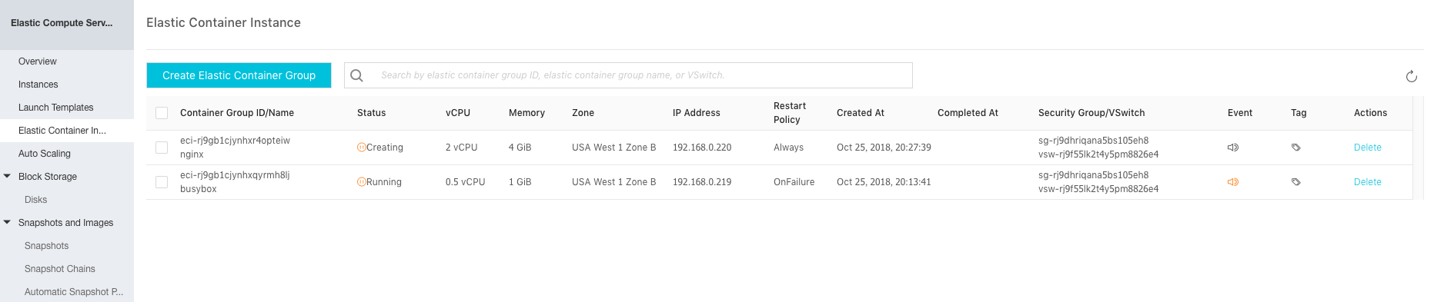Open Overview in the sidebar
This screenshot has width=1434, height=302.
[38, 61]
